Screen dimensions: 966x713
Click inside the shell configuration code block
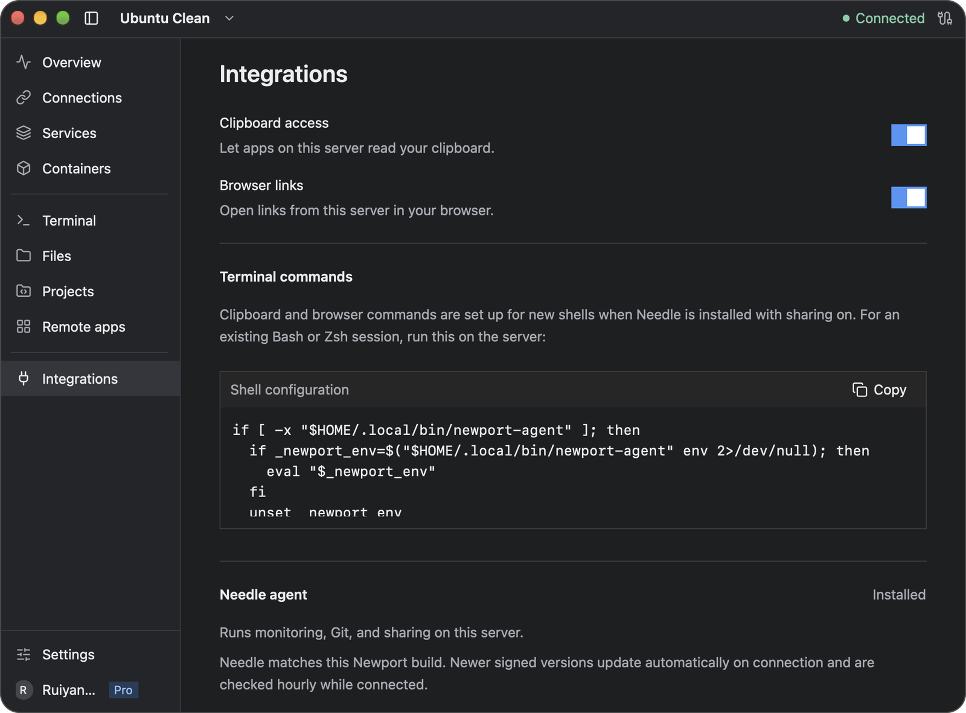573,467
